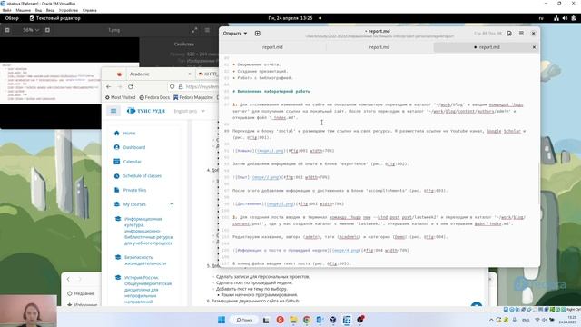
Task: Open the Открыть dropdown in text editor
Action: (x=235, y=34)
